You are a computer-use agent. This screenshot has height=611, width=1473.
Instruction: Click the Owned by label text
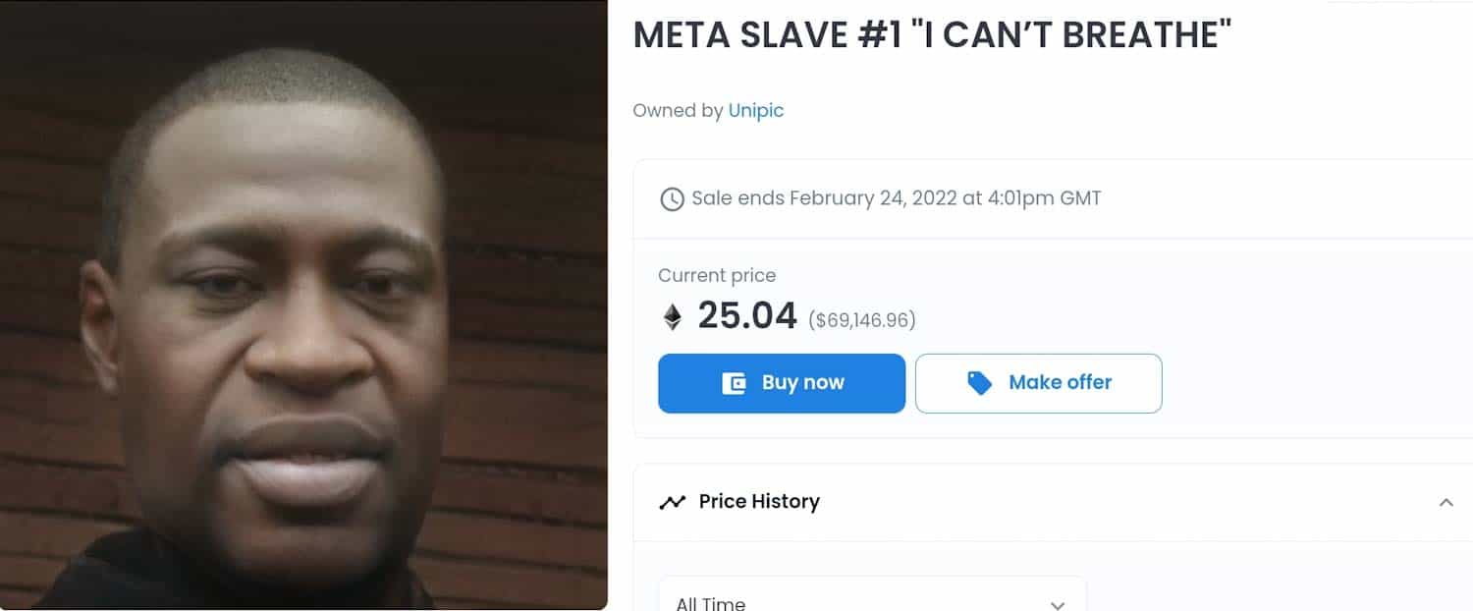(678, 111)
